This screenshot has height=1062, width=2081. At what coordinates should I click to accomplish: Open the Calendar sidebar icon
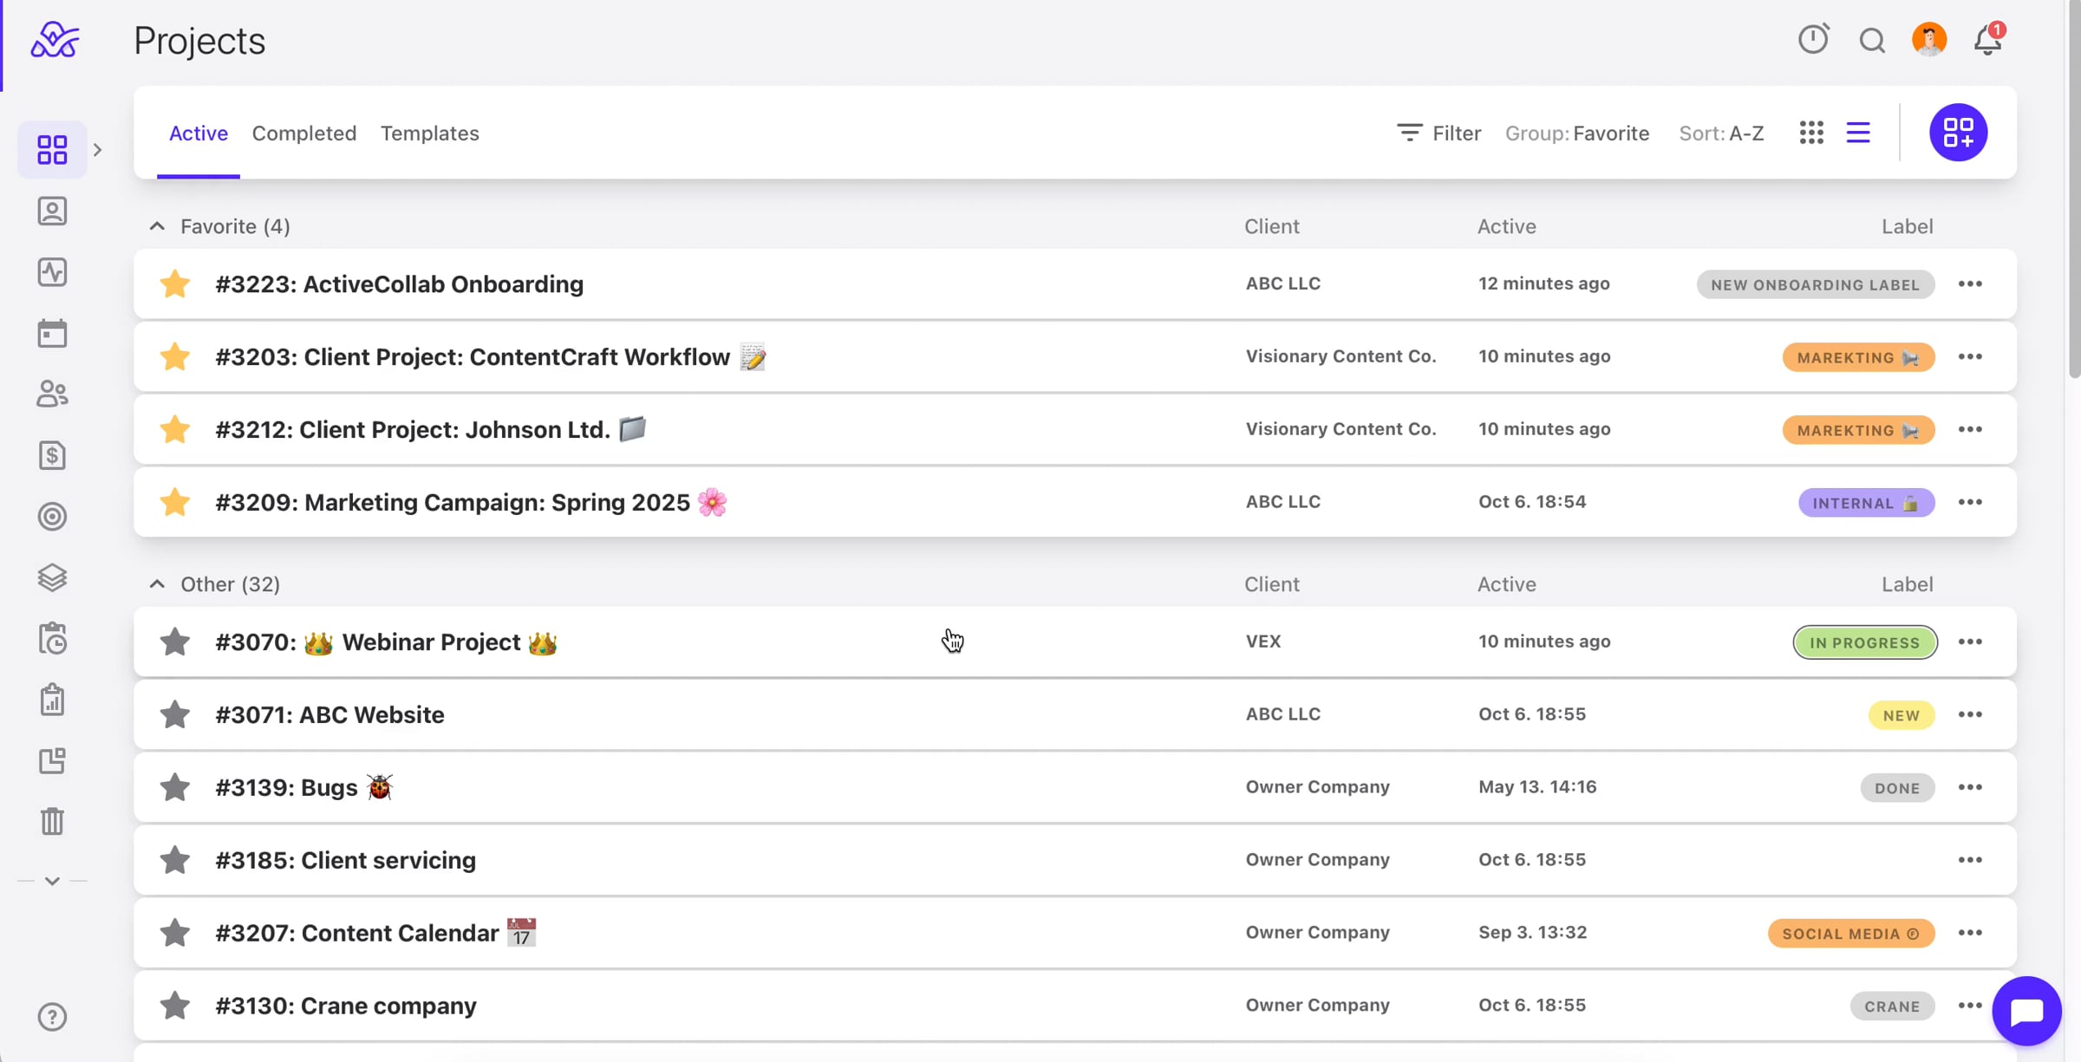(x=52, y=333)
